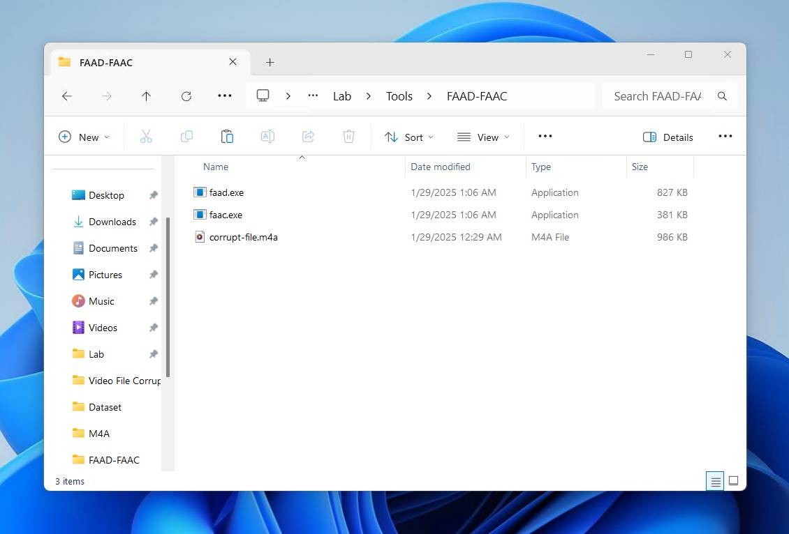Expand the View options dropdown
The width and height of the screenshot is (789, 534).
(483, 137)
